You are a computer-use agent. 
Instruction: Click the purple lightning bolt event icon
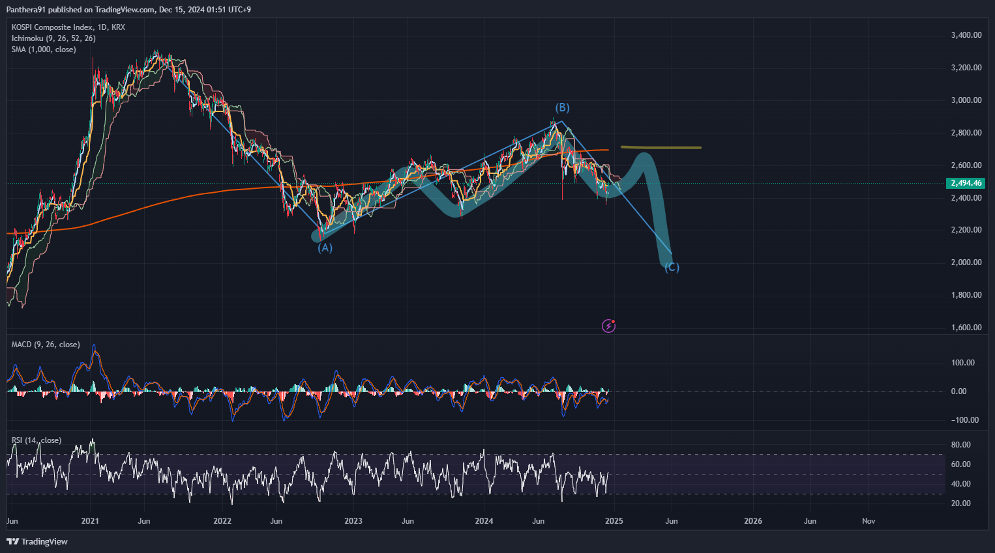tap(608, 326)
